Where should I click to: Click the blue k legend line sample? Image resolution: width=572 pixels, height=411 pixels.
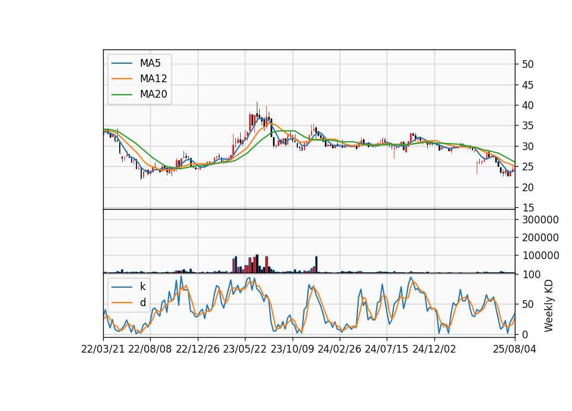tap(122, 287)
